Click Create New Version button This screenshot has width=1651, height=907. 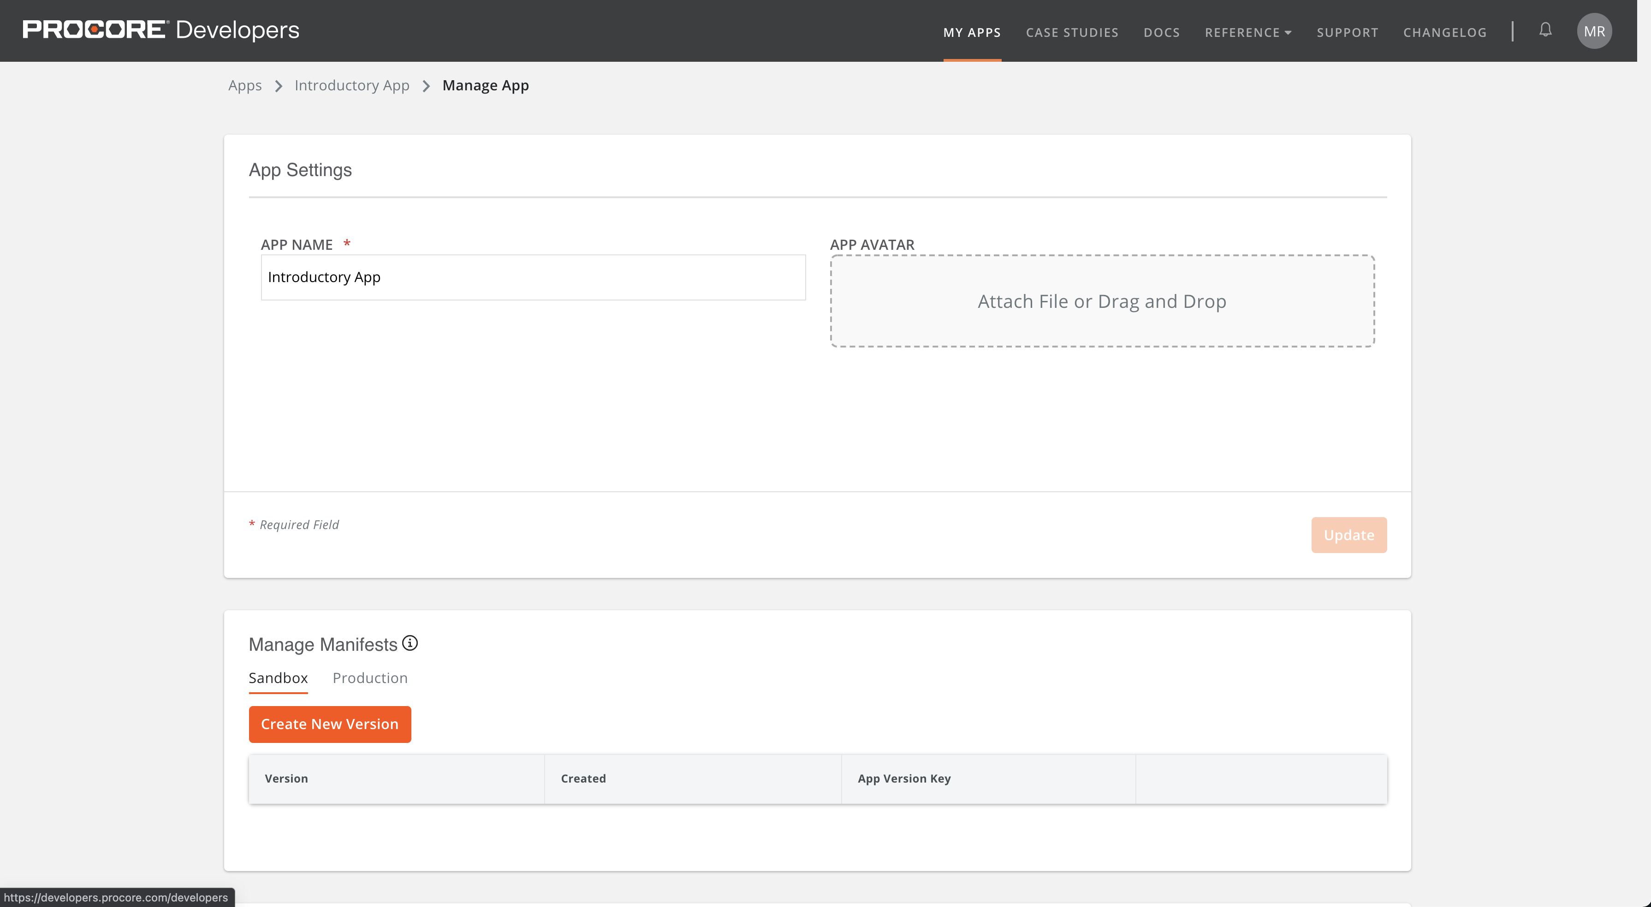329,724
